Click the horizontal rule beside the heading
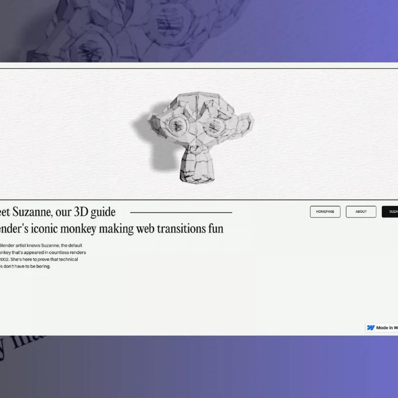This screenshot has height=398, width=398. 181,212
